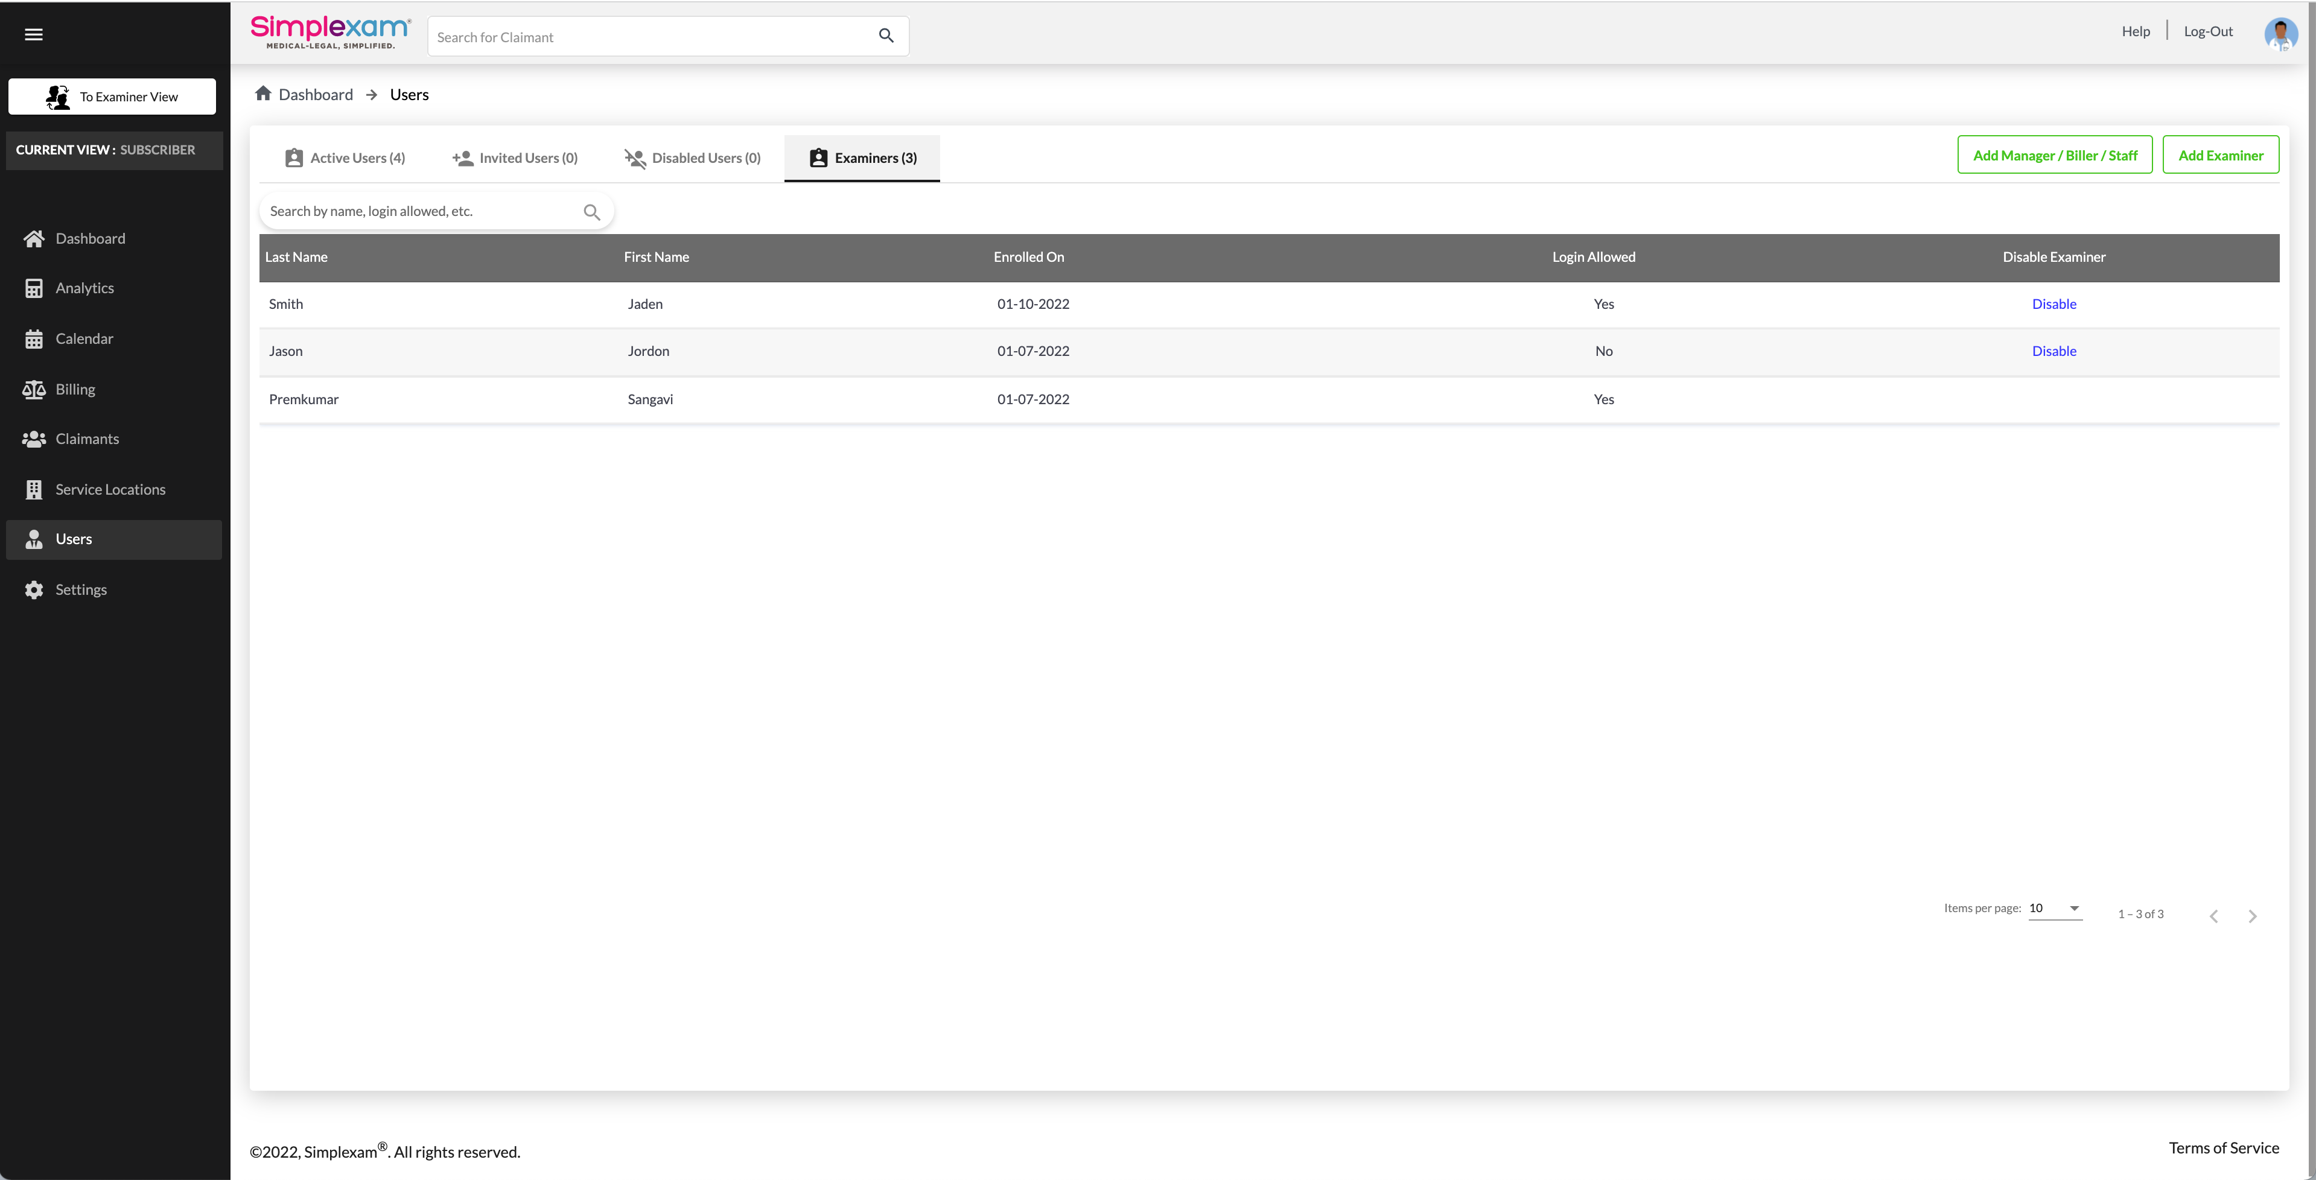Switch to the Active Users tab
The width and height of the screenshot is (2316, 1180).
click(x=345, y=158)
